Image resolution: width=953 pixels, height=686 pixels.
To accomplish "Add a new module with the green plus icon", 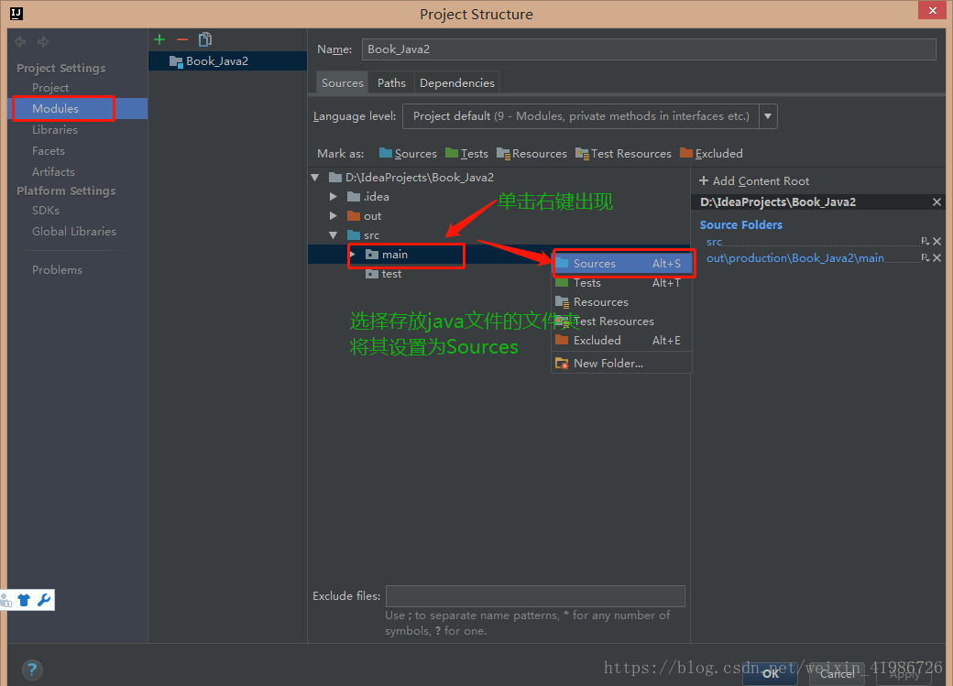I will pyautogui.click(x=159, y=39).
